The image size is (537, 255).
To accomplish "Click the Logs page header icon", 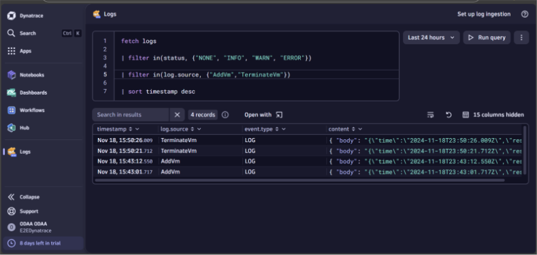I will coord(97,14).
